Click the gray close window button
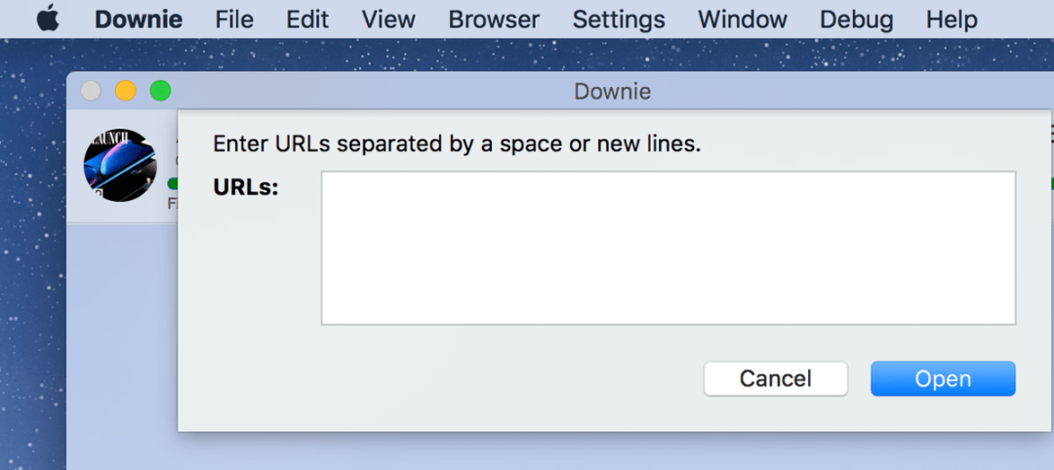 click(x=91, y=91)
